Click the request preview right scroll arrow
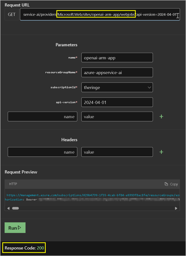186x256 pixels. 176,208
